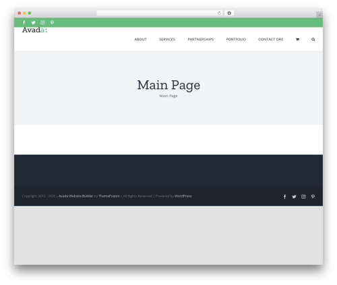Follow the Avada Website Builder footer link
The image size is (337, 285).
(75, 196)
